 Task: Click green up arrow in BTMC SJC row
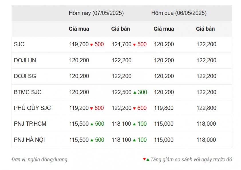pyautogui.click(x=135, y=92)
